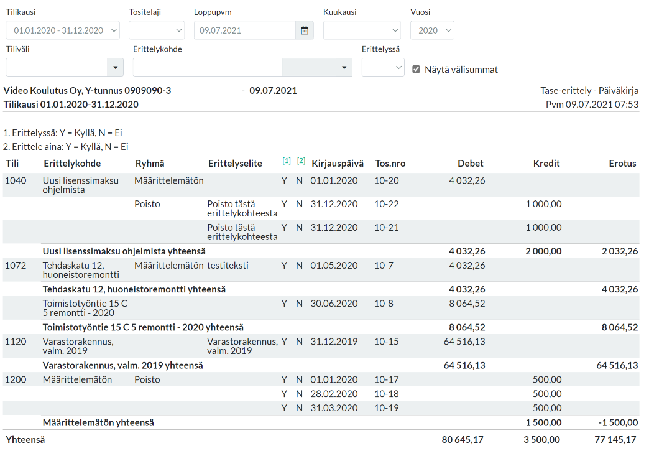Click the footnote marker [2] column header

click(x=301, y=160)
